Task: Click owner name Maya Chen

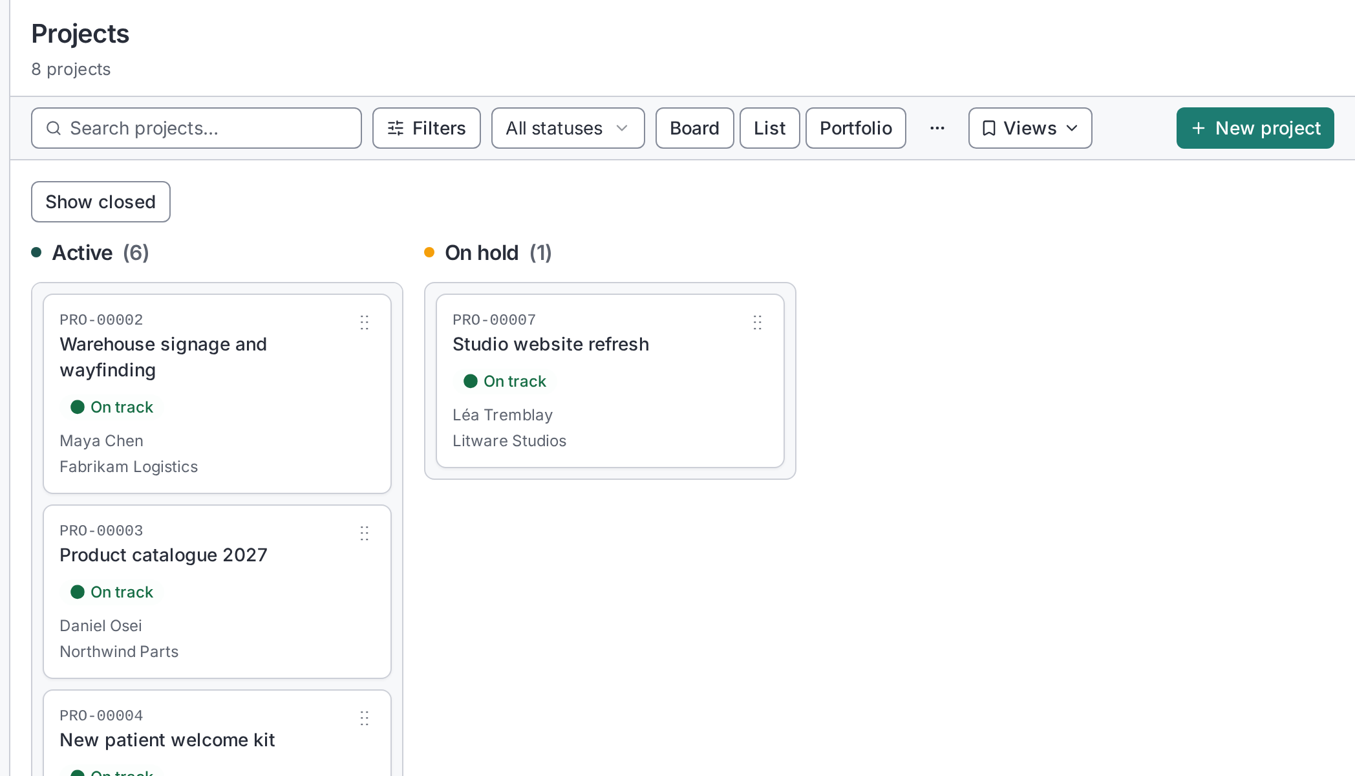Action: pos(101,441)
